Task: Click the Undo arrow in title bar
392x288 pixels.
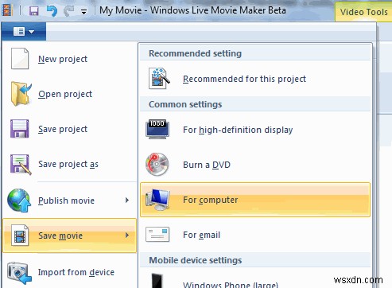Action: coord(52,11)
